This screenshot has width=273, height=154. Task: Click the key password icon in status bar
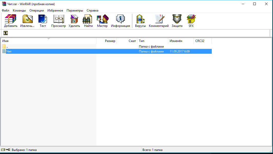coord(8,150)
